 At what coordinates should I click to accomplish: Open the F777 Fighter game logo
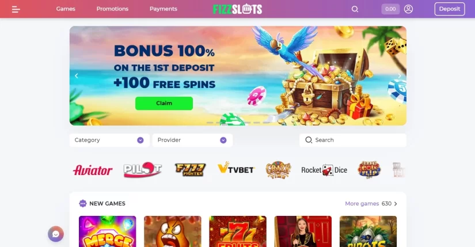[190, 170]
